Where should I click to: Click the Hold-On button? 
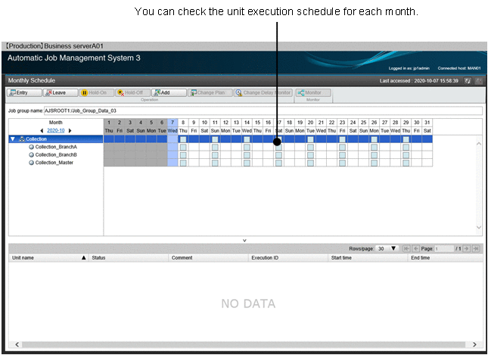97,93
